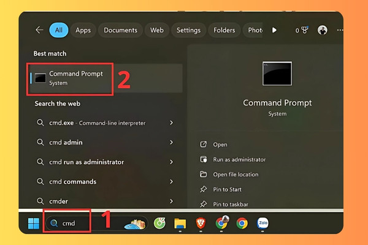Switch to the Documents filter tab

(x=120, y=30)
